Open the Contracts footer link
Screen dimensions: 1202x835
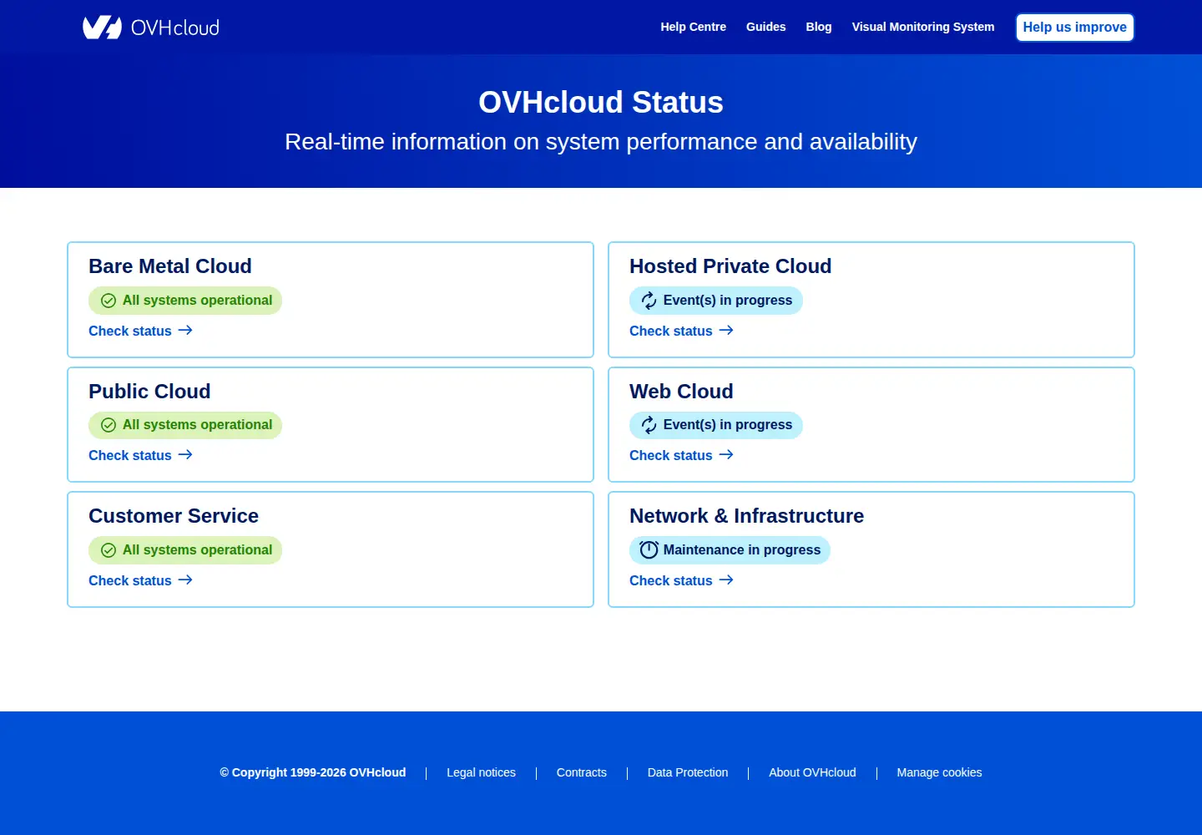pyautogui.click(x=582, y=772)
